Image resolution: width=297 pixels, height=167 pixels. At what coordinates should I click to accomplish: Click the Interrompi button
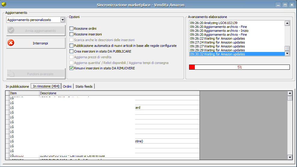[x=36, y=43]
